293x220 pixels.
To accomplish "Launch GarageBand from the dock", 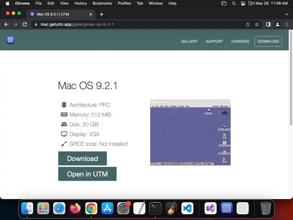I will tap(171, 208).
